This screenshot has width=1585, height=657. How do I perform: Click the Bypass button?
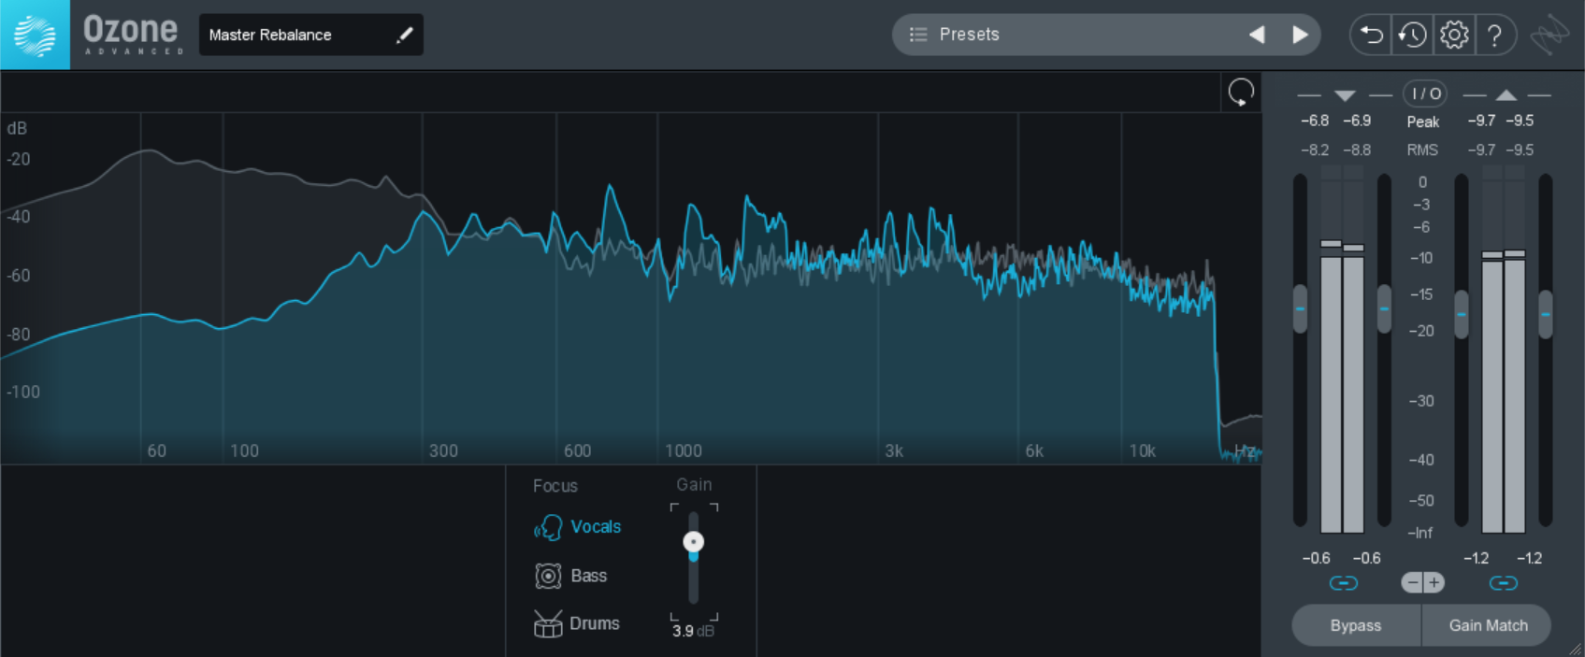1356,625
